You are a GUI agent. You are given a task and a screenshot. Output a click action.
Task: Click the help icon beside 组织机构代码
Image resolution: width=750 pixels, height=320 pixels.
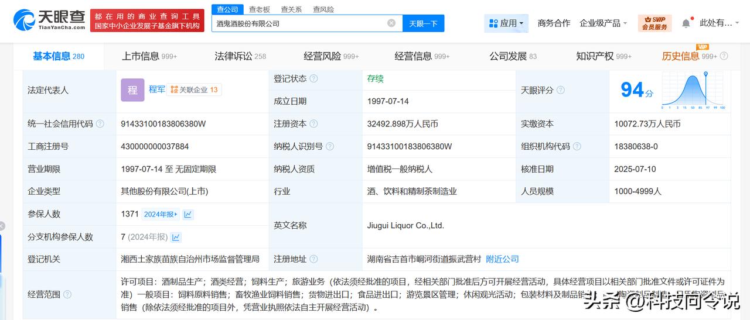(577, 146)
